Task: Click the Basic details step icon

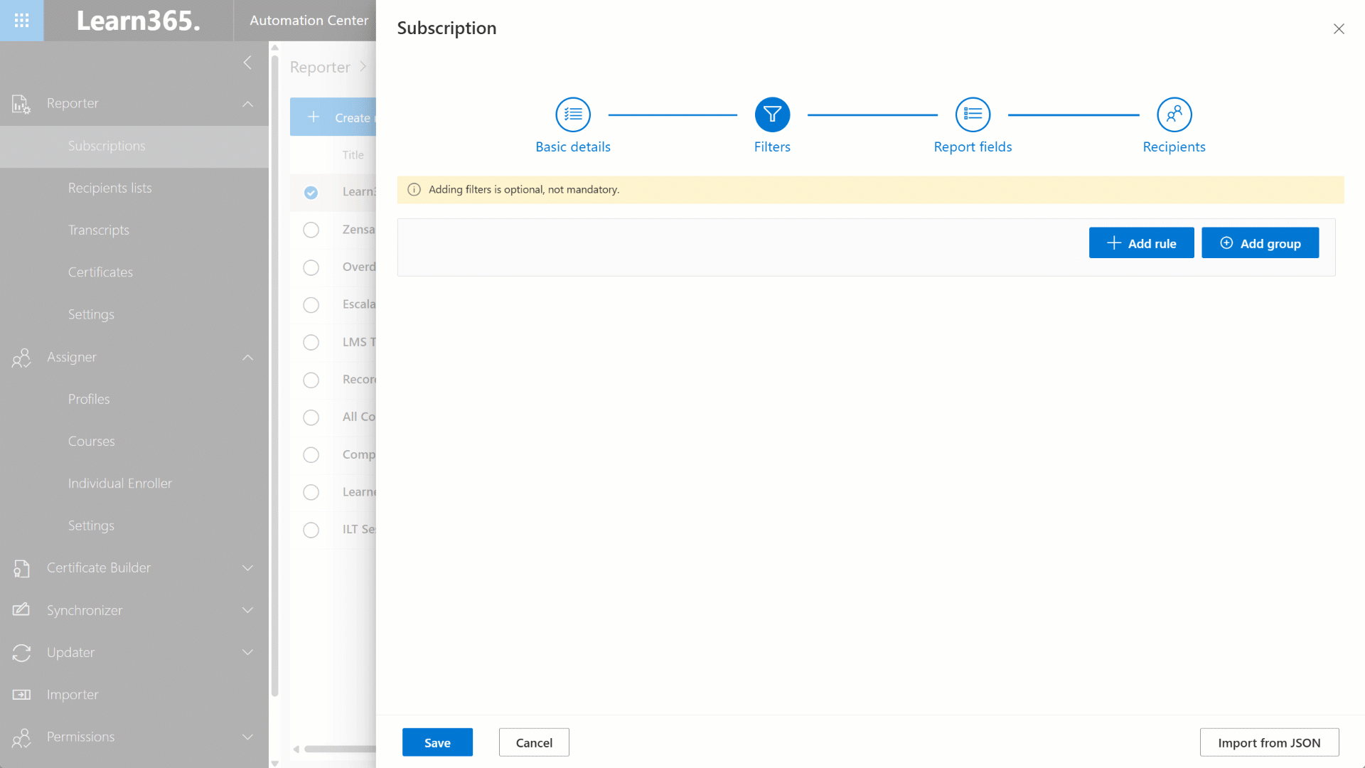Action: pos(572,114)
